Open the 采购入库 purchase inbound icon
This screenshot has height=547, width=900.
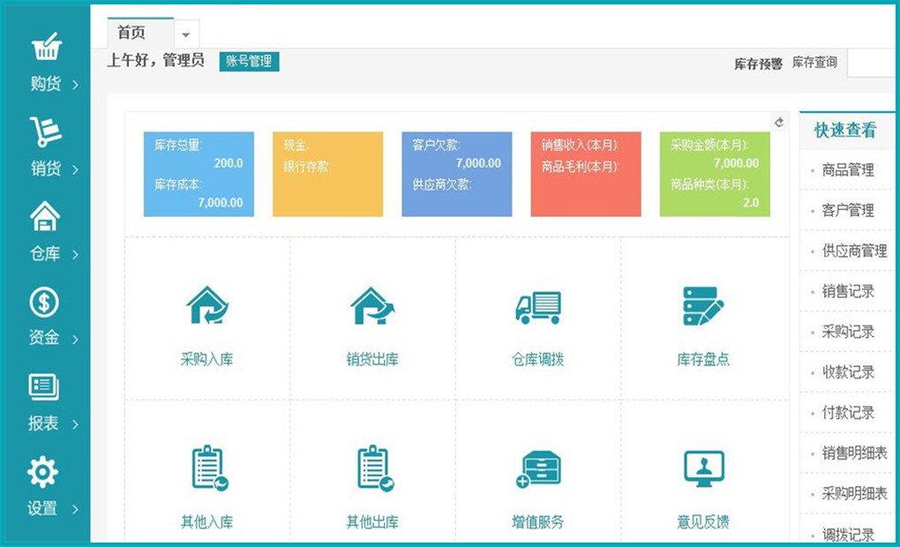207,307
